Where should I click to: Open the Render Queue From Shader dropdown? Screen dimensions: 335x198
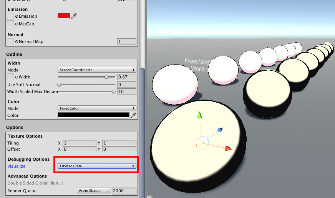[94, 191]
